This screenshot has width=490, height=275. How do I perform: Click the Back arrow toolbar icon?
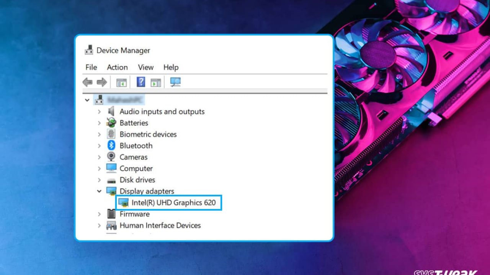tap(87, 82)
